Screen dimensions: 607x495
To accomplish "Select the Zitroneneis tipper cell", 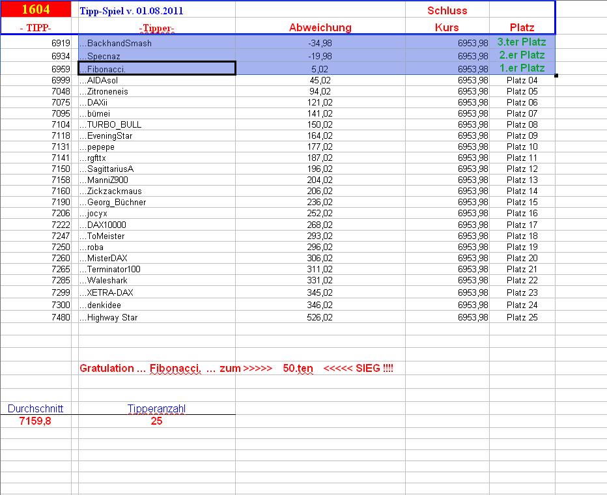I will click(157, 91).
